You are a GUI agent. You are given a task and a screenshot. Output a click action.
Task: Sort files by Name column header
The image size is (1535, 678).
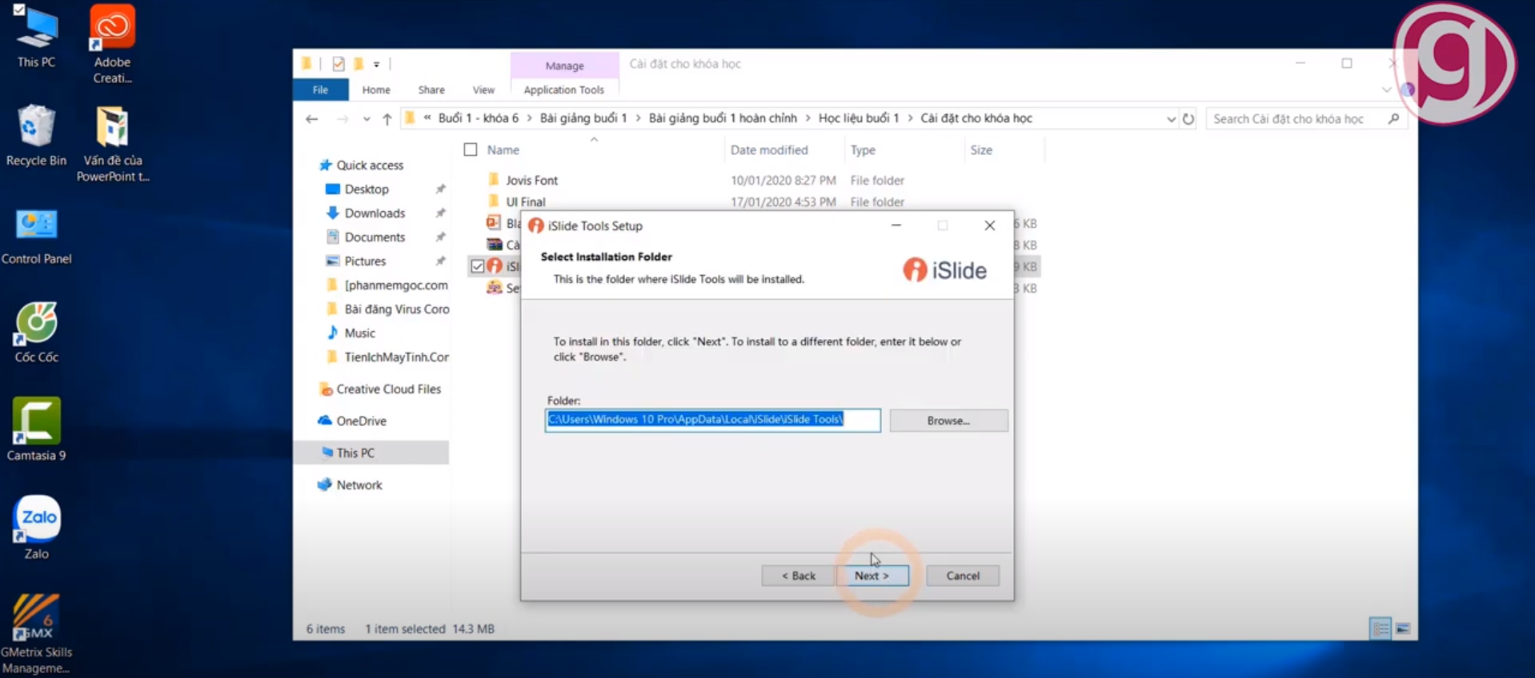pyautogui.click(x=503, y=150)
